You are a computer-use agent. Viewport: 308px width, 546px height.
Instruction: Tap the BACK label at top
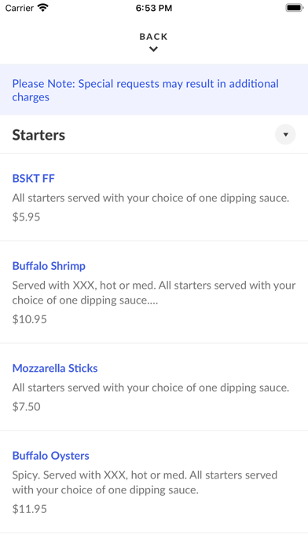click(153, 37)
